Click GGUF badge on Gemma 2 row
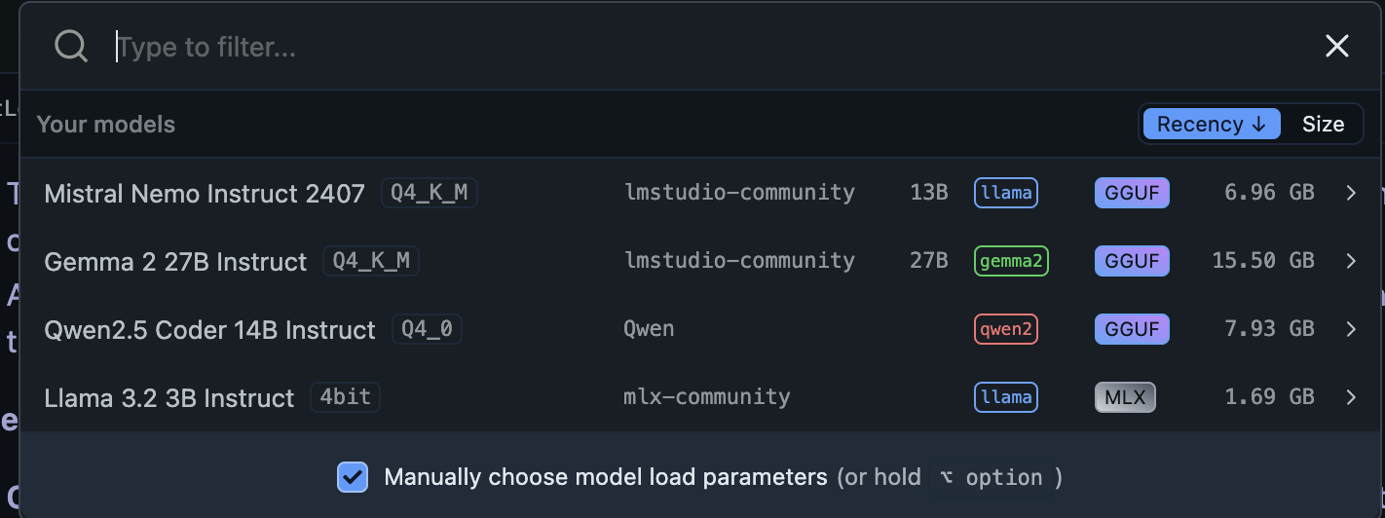Image resolution: width=1385 pixels, height=518 pixels. click(x=1132, y=261)
